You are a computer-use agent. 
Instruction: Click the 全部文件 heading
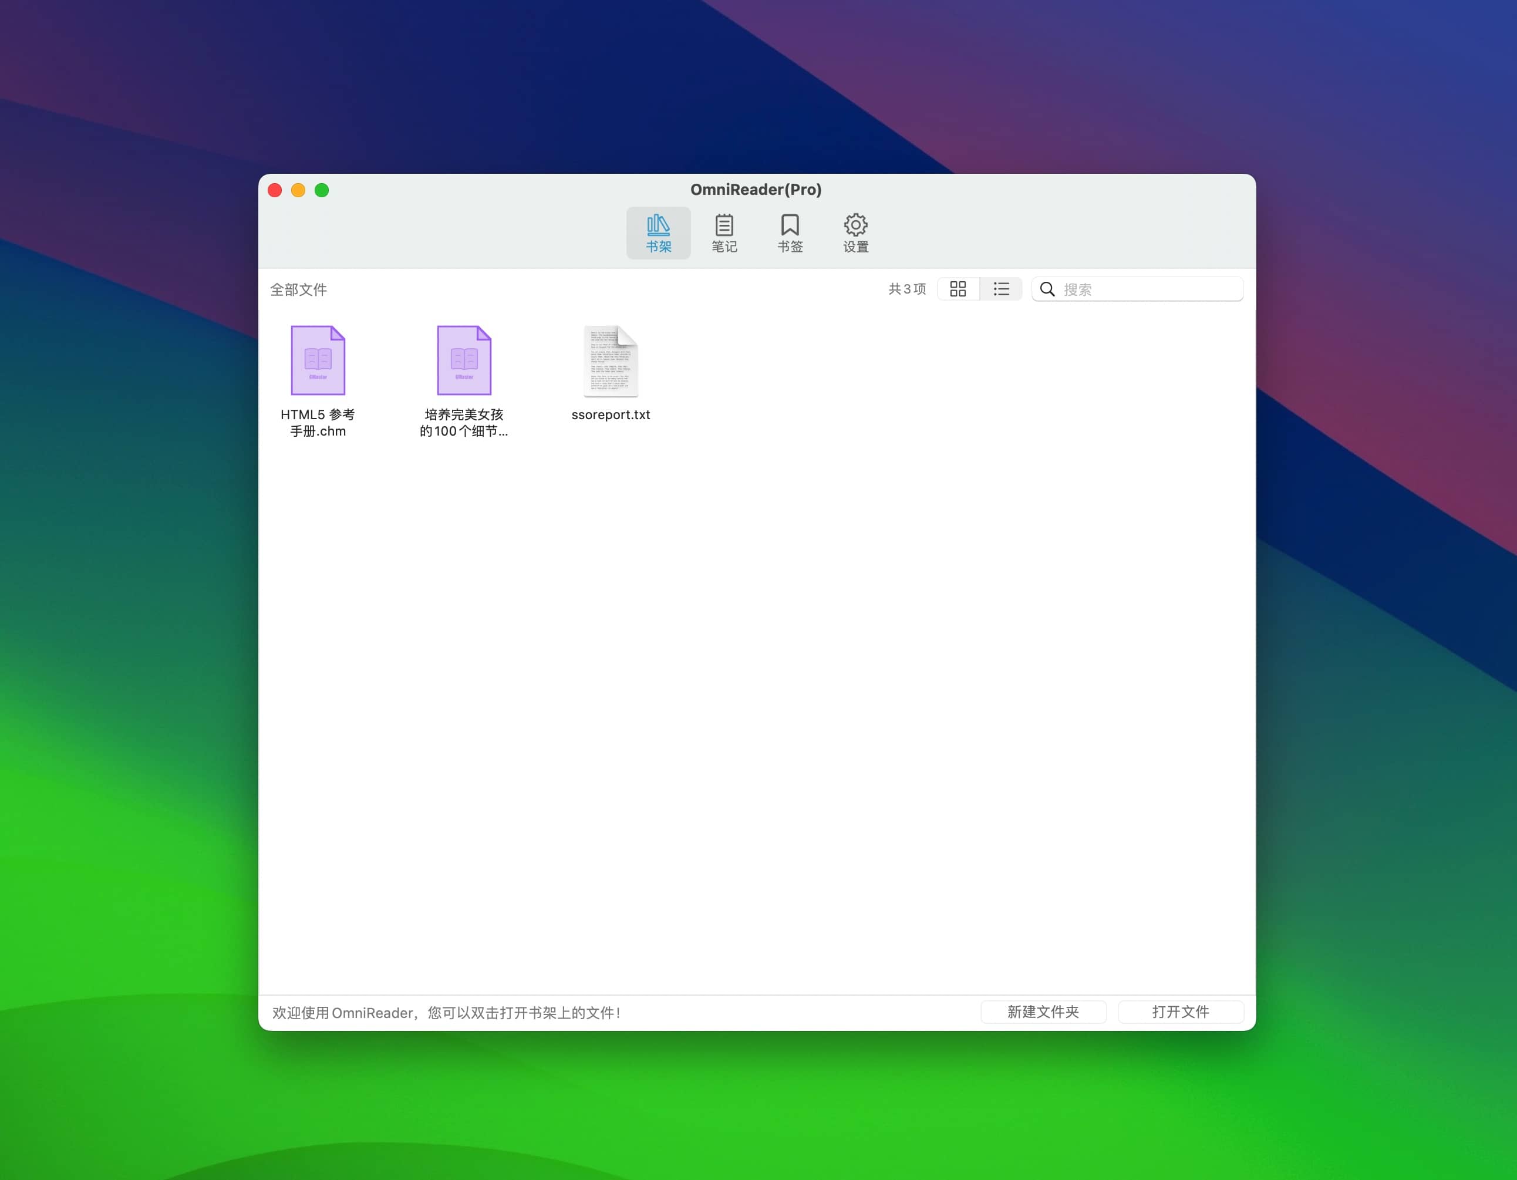click(299, 289)
